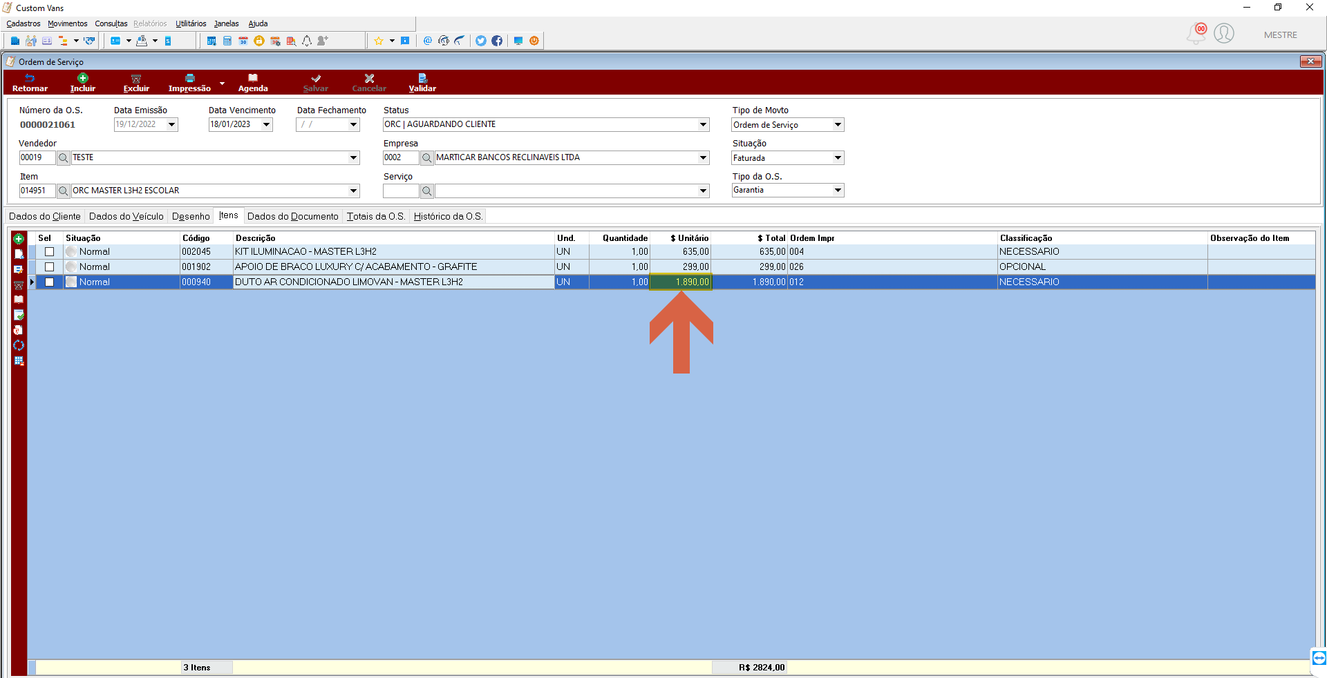Open the calculator icon in the toolbar
The image size is (1327, 678).
point(227,41)
